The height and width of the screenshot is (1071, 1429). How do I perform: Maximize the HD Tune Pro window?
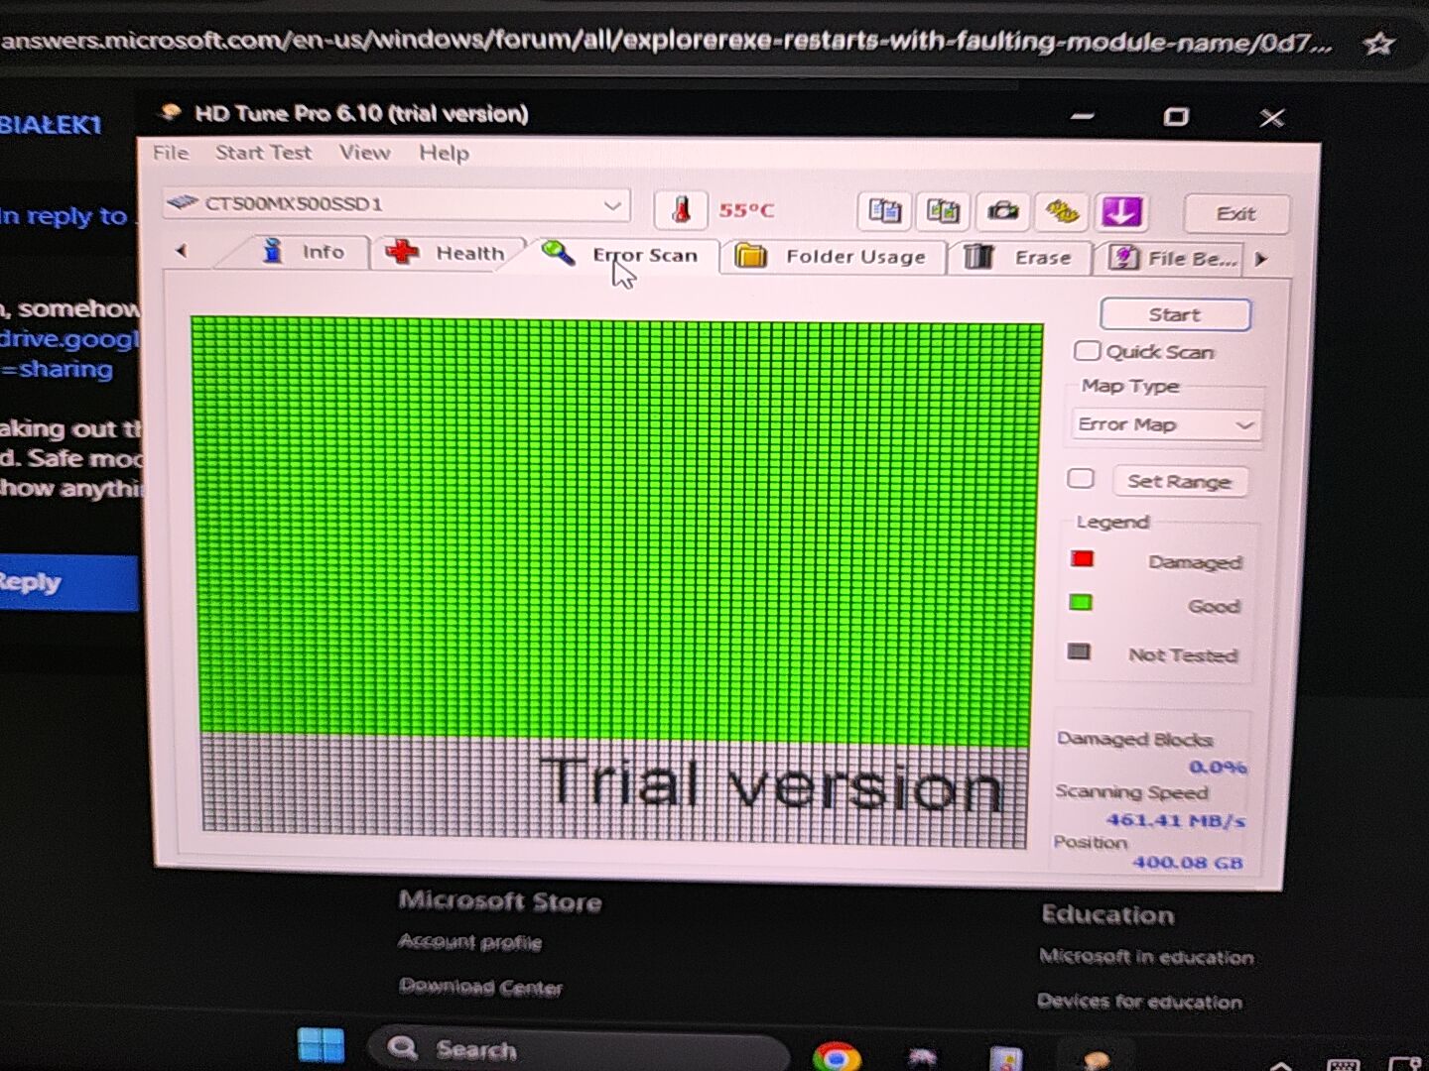point(1176,117)
